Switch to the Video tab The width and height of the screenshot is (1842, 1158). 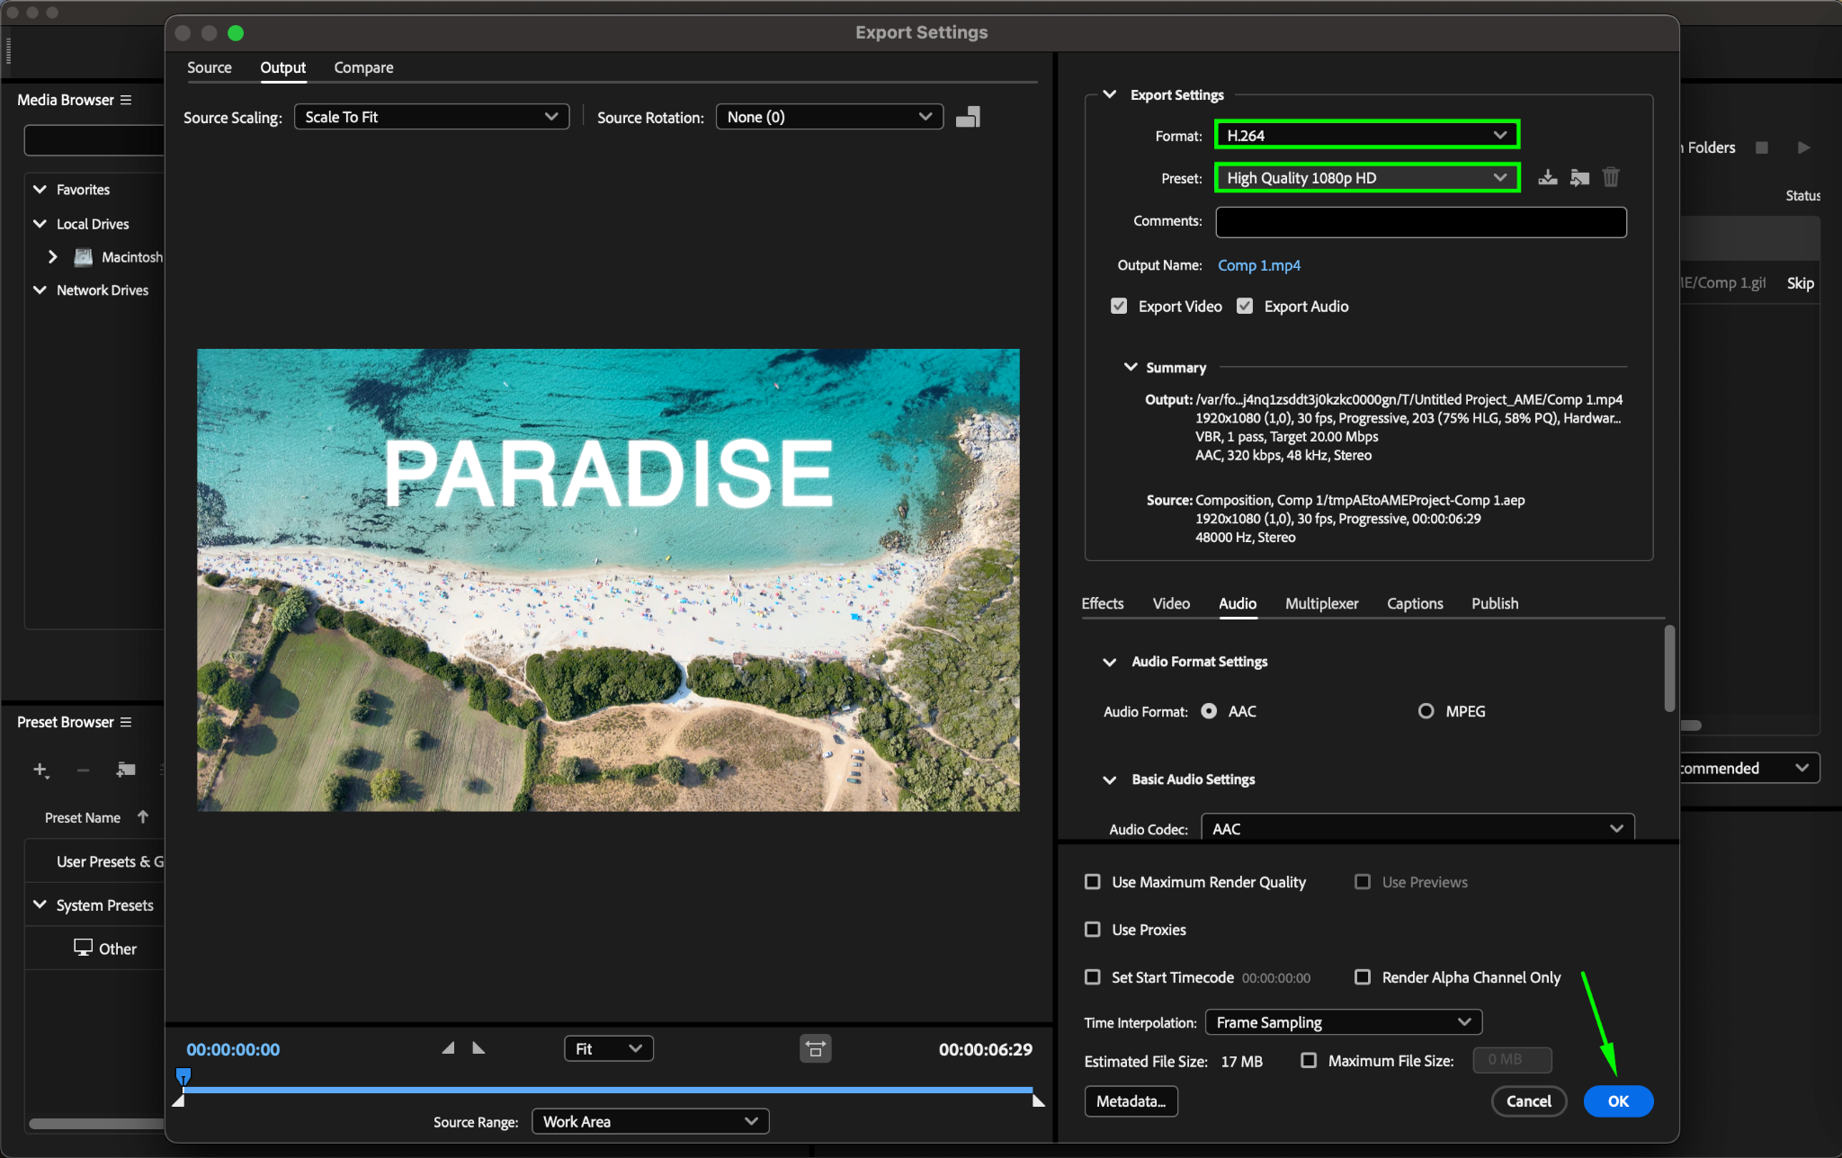tap(1171, 603)
